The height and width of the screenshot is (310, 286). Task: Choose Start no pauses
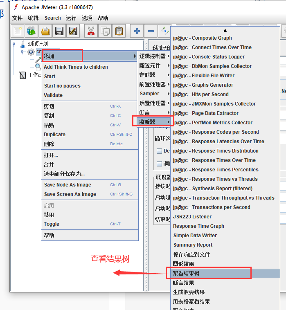tap(90, 86)
